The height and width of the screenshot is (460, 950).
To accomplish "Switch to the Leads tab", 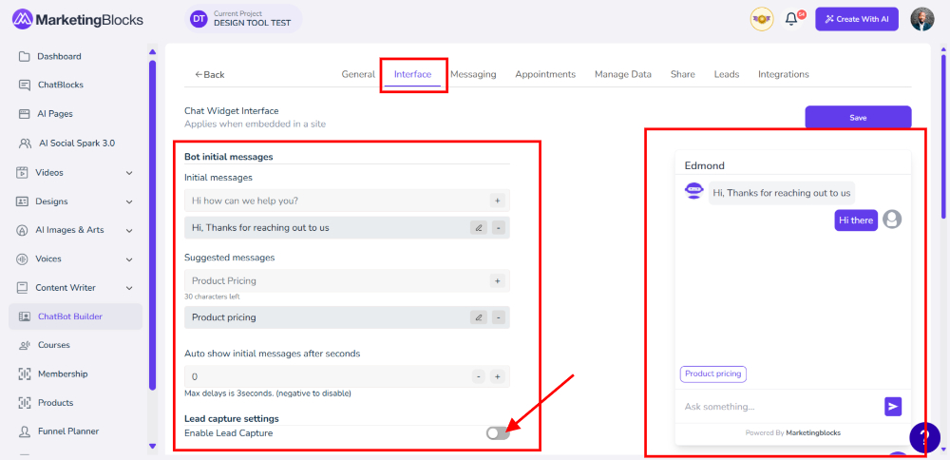I will (x=727, y=74).
